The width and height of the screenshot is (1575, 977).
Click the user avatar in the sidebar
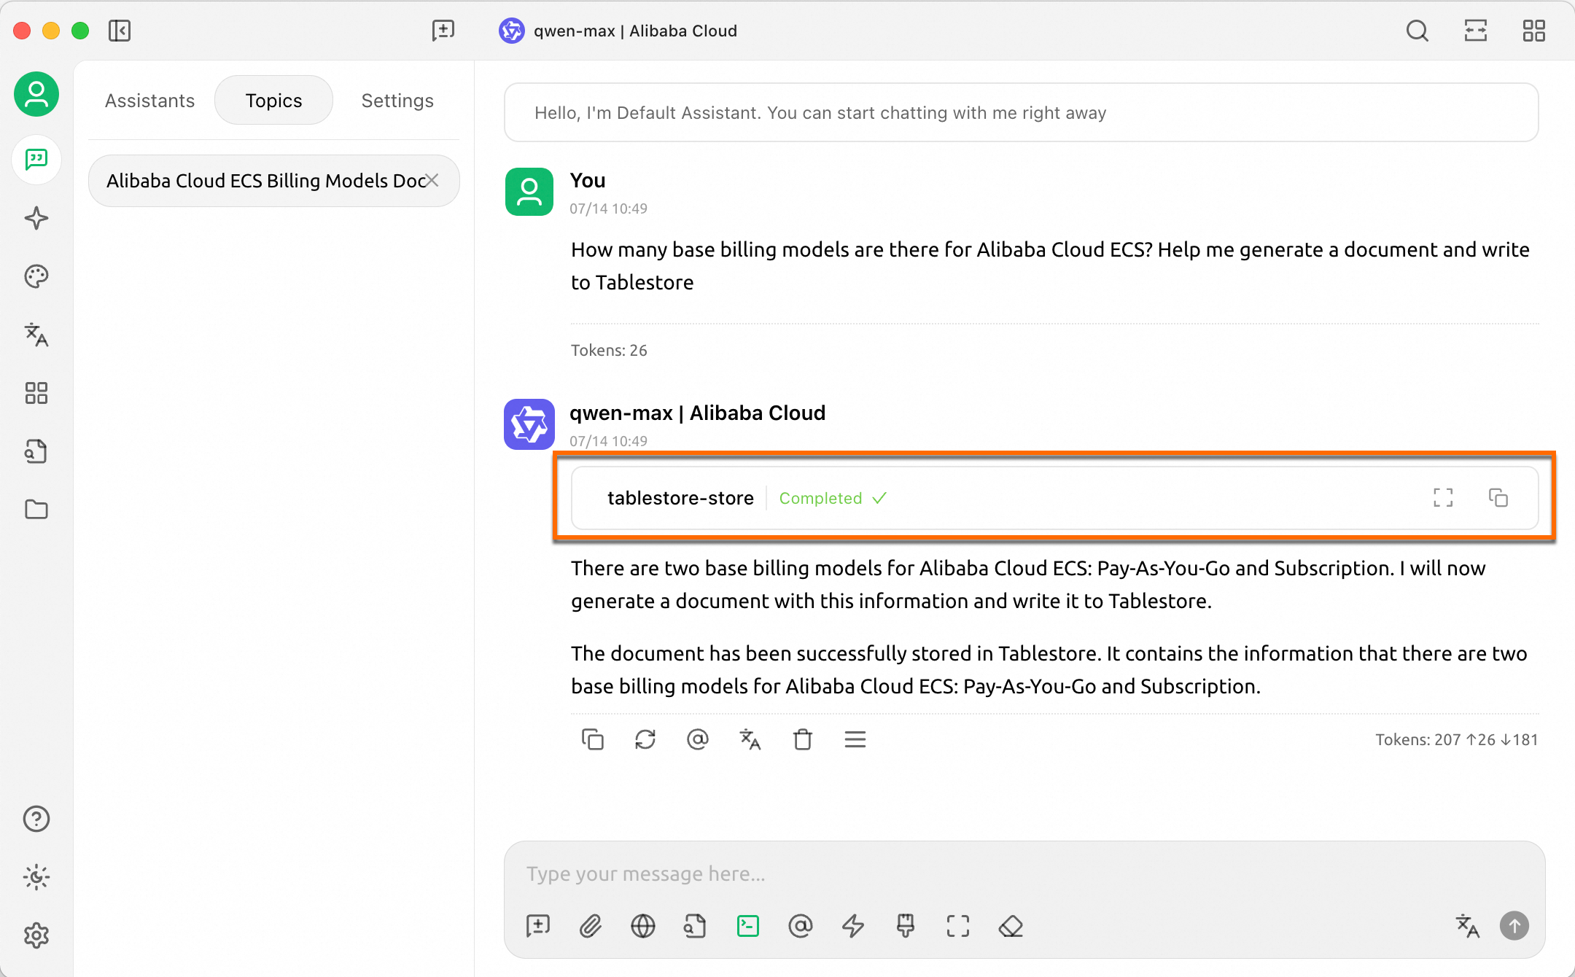[36, 94]
